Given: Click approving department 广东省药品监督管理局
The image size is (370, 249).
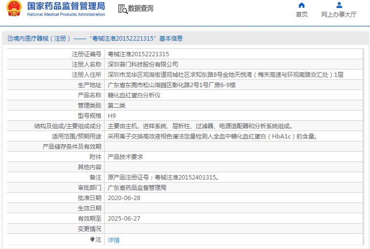Looking at the screenshot, I should [x=137, y=187].
